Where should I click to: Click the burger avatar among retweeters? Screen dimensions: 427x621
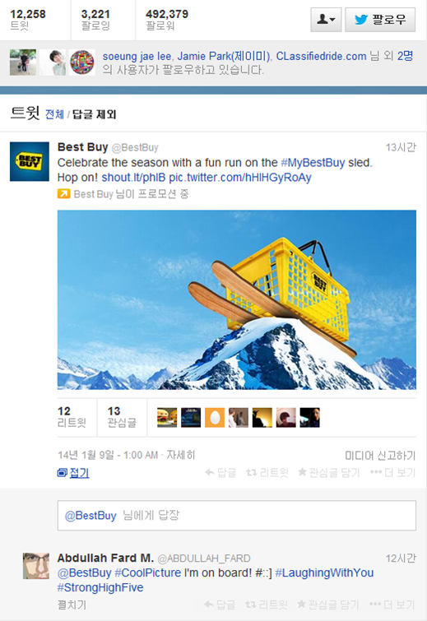tap(167, 418)
